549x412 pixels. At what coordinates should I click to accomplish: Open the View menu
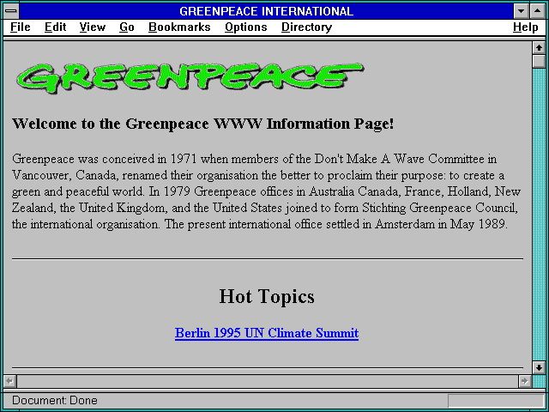[93, 27]
